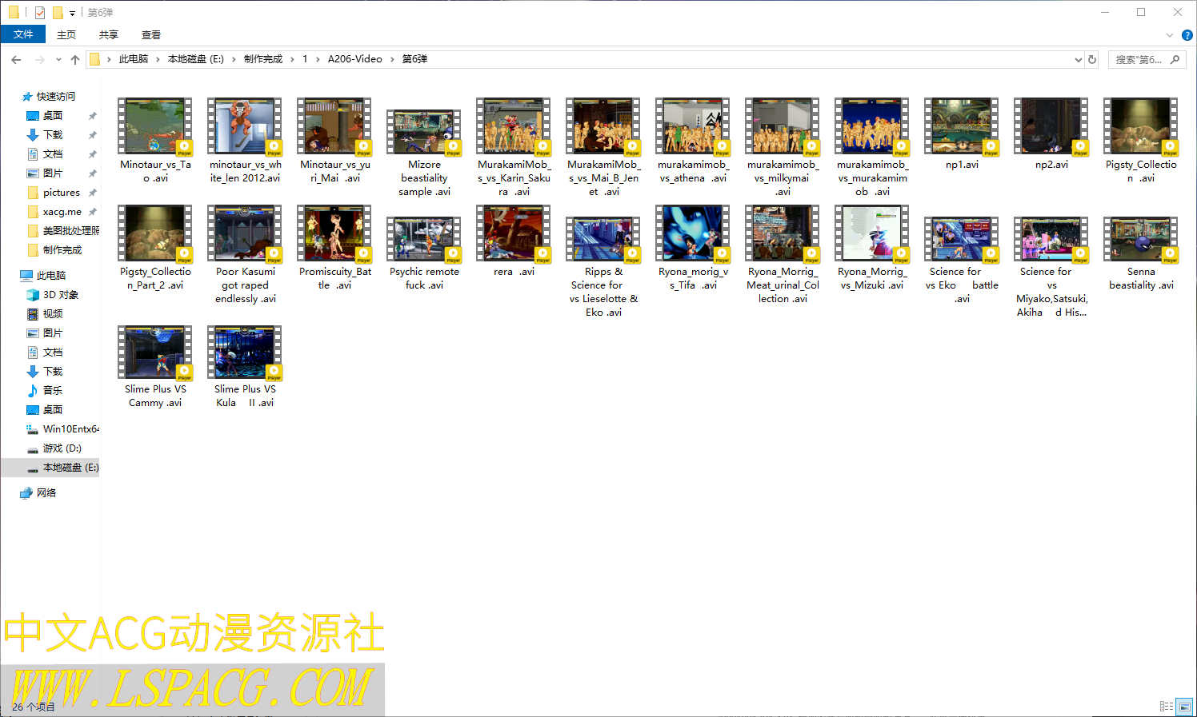
Task: Expand the address bar history dropdown
Action: (x=1078, y=59)
